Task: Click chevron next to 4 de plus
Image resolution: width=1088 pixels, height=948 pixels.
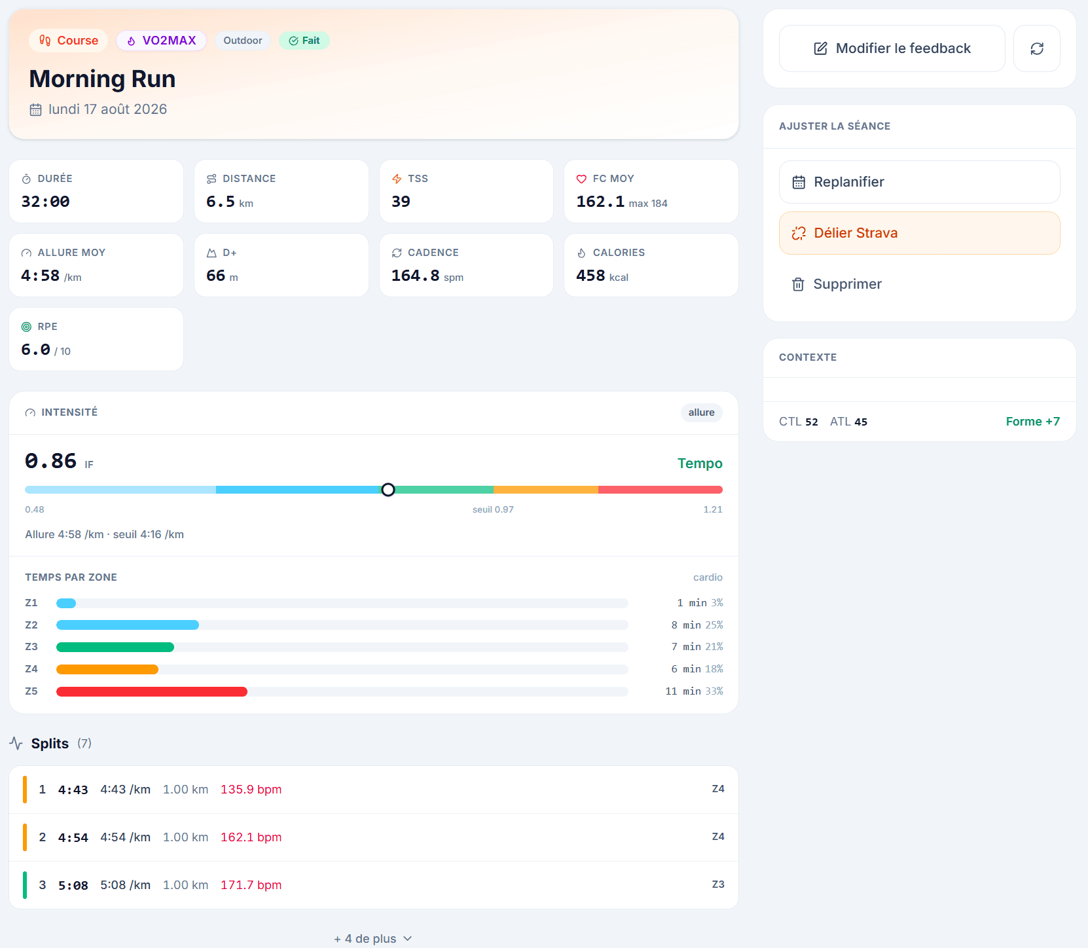Action: pyautogui.click(x=408, y=938)
